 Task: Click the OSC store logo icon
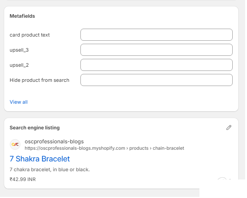(x=15, y=144)
